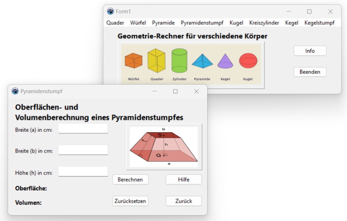Open the Kegelstumpf menu
Viewport: 347px width, 221px height.
point(320,23)
